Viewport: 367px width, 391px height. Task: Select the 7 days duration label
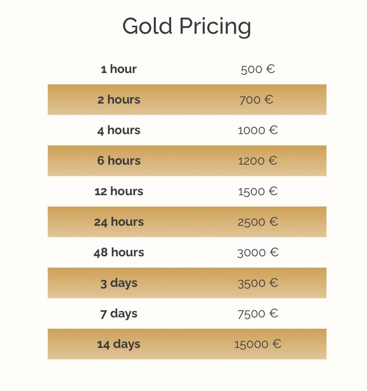click(119, 313)
